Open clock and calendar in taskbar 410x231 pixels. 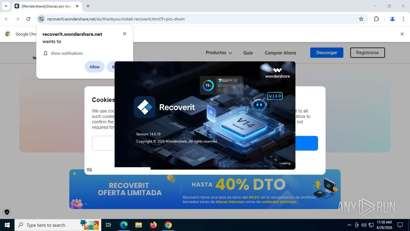point(384,225)
